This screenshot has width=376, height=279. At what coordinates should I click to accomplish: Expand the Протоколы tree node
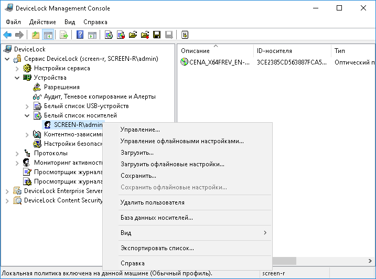pyautogui.click(x=17, y=153)
